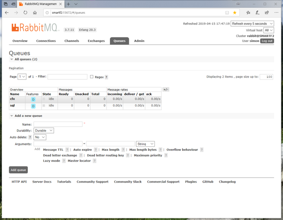The image size is (283, 220).
Task: Click the Dead letter exchange help question mark
Action: [x=81, y=155]
